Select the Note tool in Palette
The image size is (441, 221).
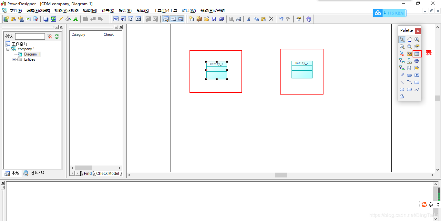pyautogui.click(x=417, y=68)
